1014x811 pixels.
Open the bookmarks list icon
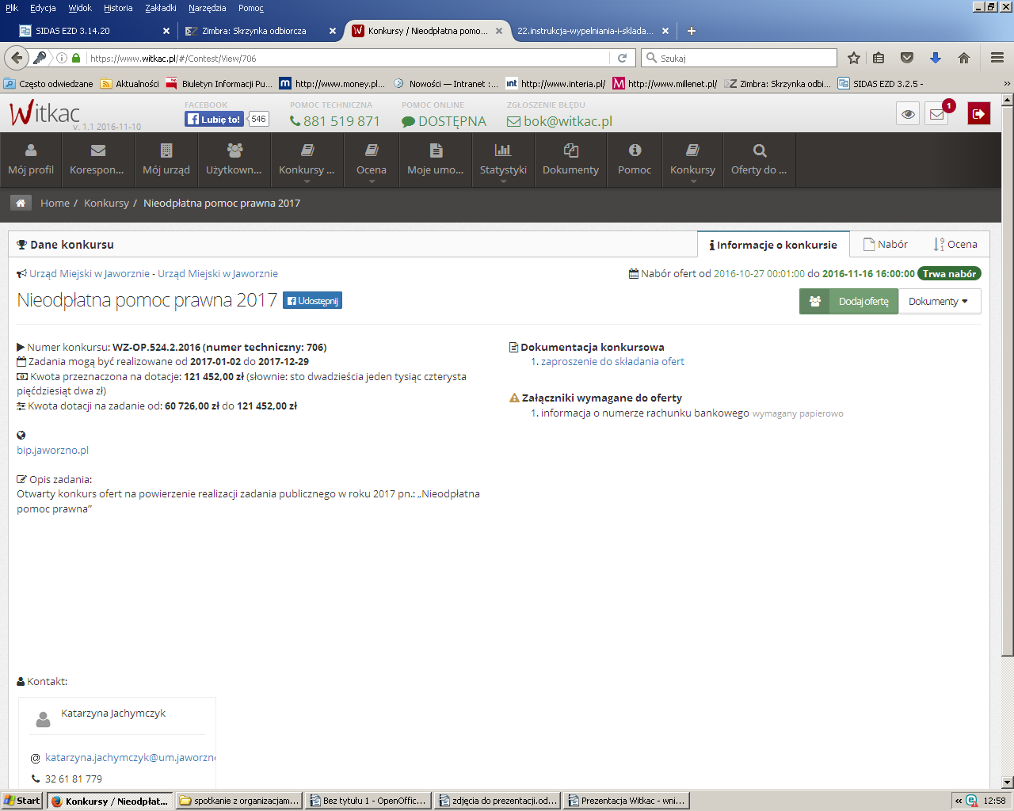coord(879,58)
